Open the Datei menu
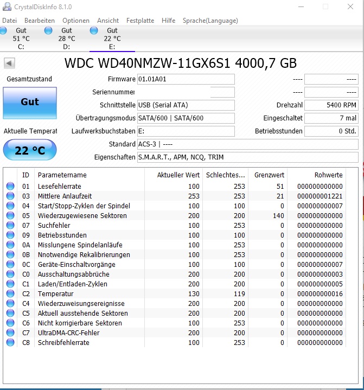The width and height of the screenshot is (364, 390). 9,21
